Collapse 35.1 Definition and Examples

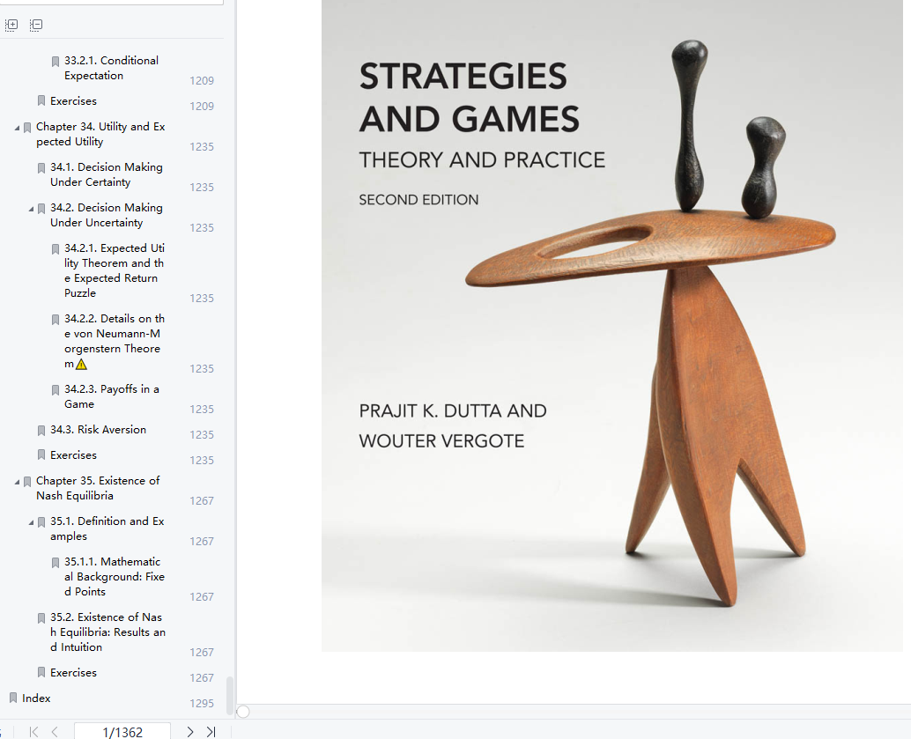coord(32,522)
